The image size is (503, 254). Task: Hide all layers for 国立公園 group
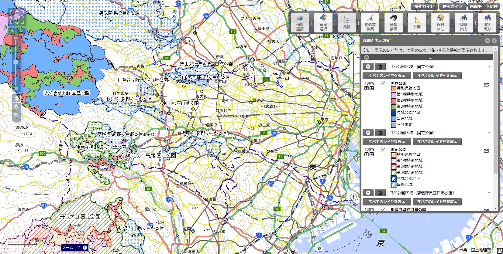(437, 76)
